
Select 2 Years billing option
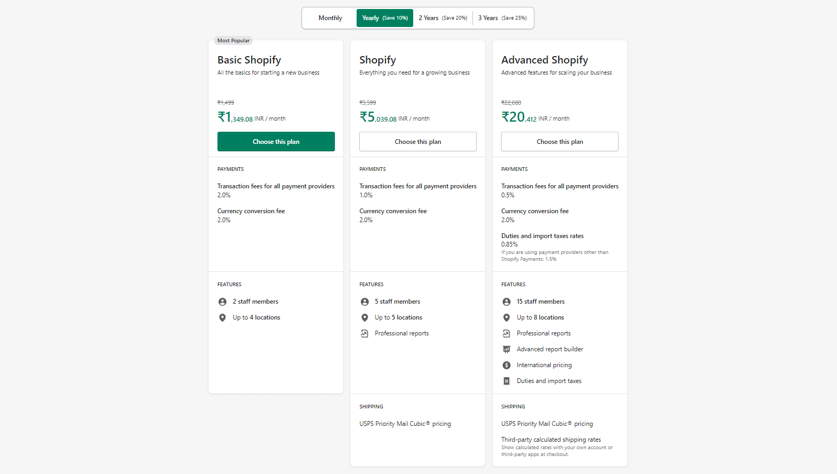[x=443, y=18]
